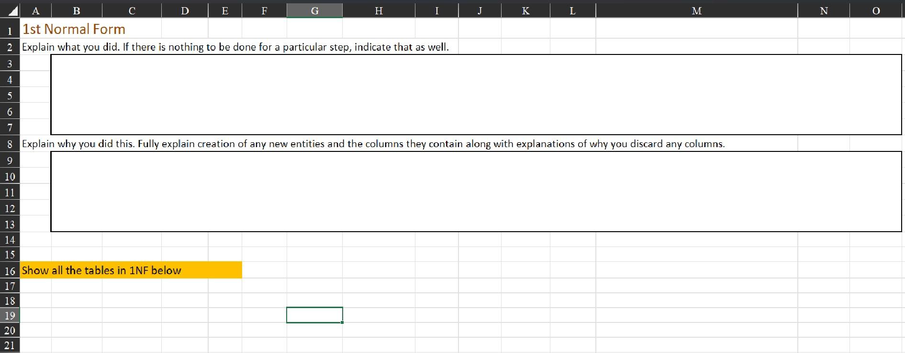This screenshot has height=353, width=905.
Task: Select column J header
Action: (480, 11)
